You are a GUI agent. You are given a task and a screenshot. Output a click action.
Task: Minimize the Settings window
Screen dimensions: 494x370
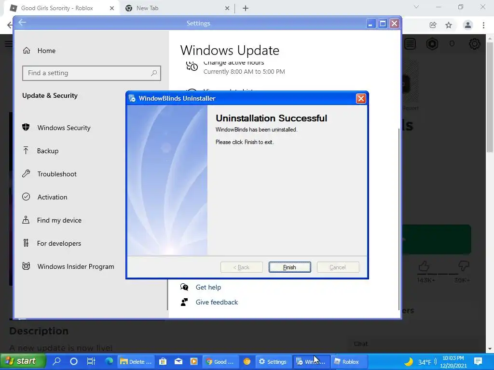click(371, 24)
